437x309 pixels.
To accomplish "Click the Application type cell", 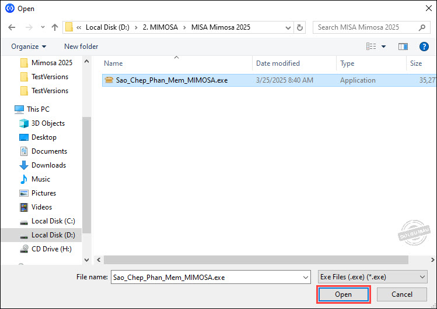I will point(358,80).
